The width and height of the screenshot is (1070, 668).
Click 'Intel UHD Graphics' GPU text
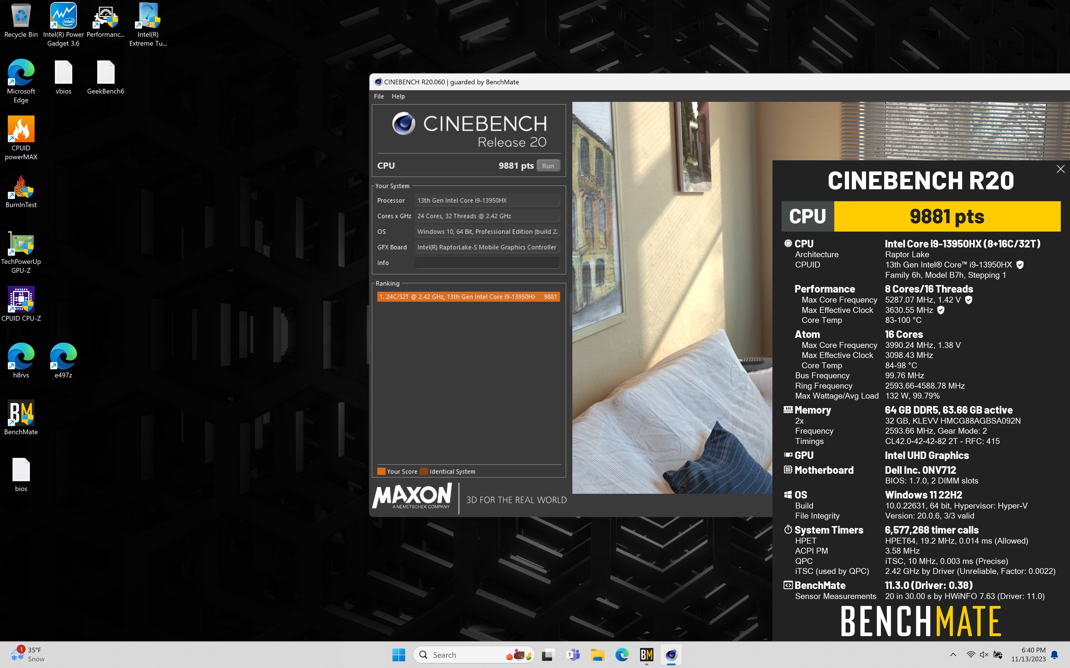927,456
